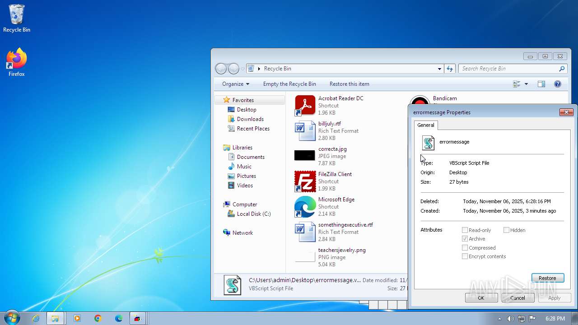578x325 pixels.
Task: Select the somethingexecutive.rtf file icon
Action: [x=305, y=232]
